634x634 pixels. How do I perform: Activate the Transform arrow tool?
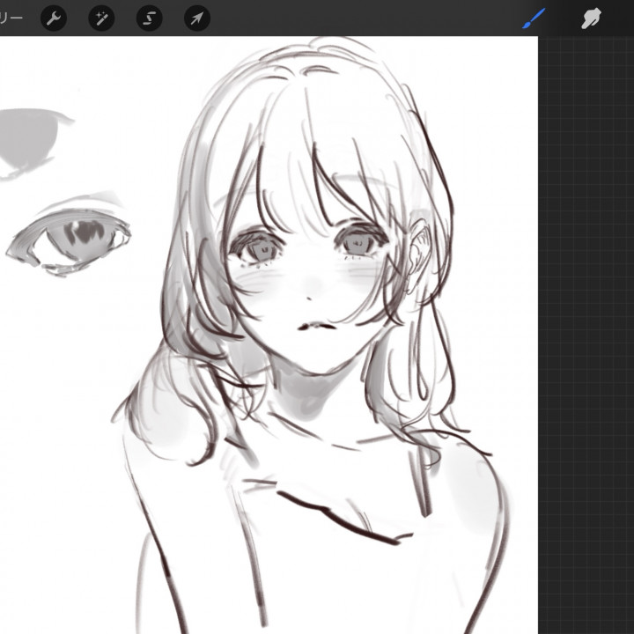click(x=196, y=18)
